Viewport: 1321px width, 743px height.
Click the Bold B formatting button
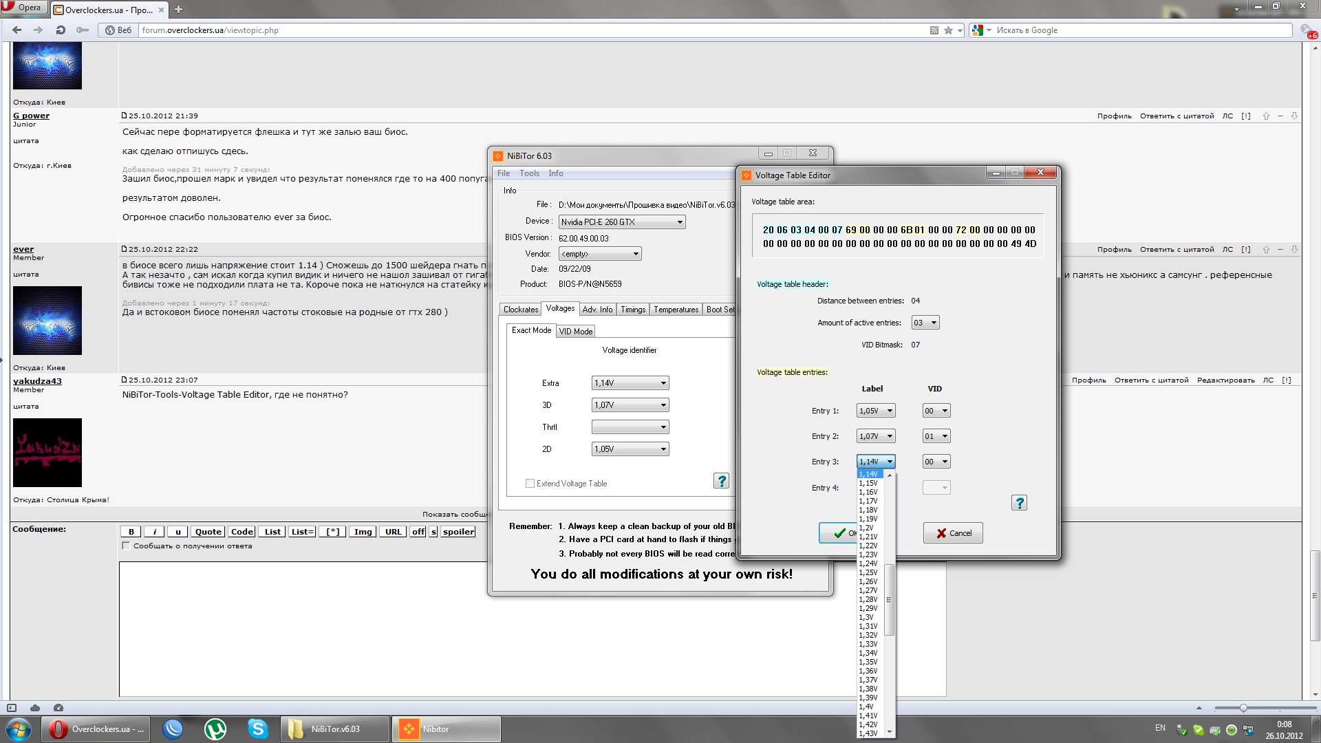coord(131,532)
